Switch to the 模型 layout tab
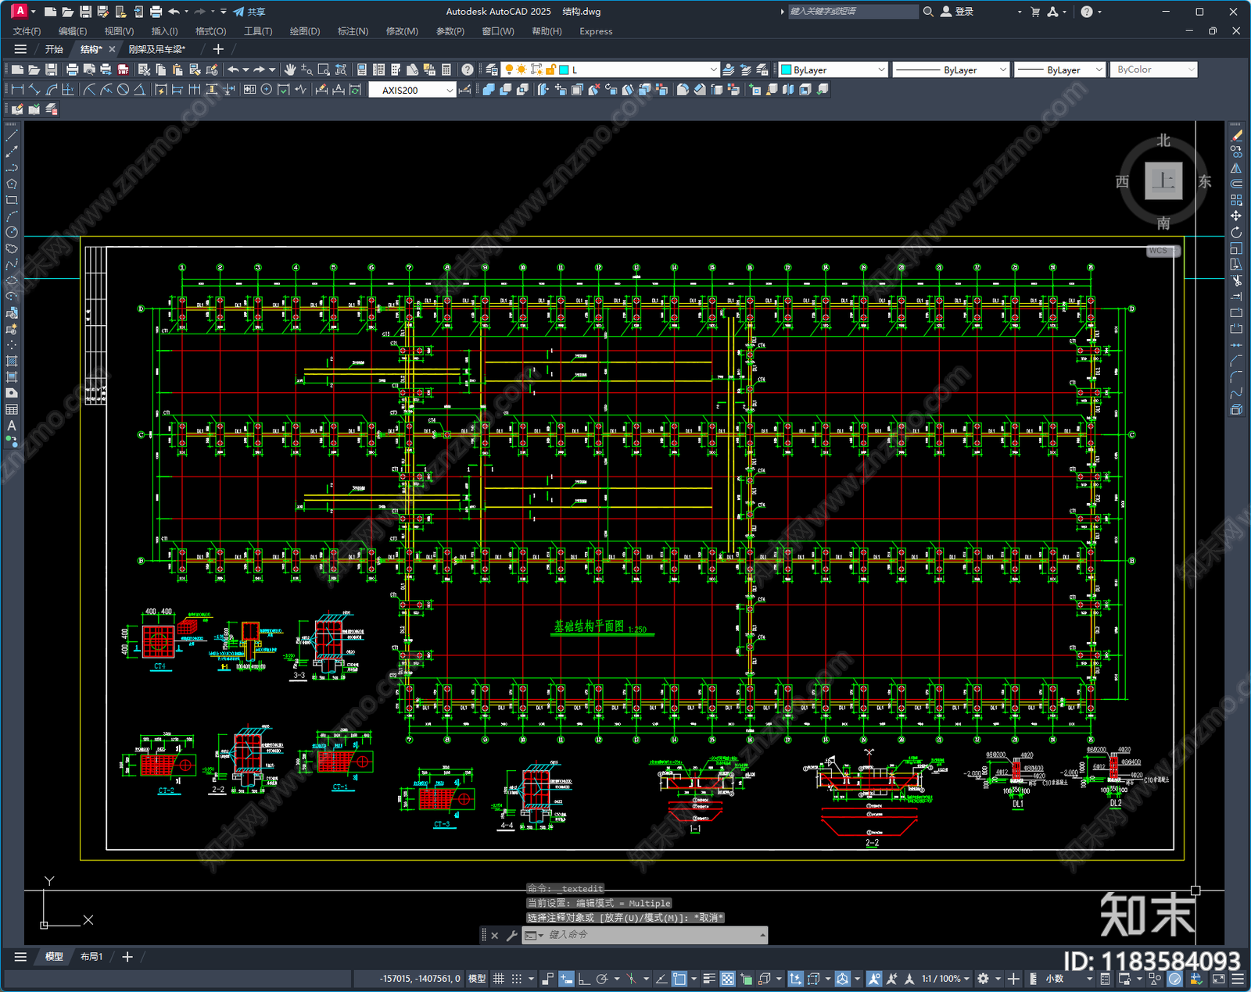The image size is (1251, 992). 54,956
